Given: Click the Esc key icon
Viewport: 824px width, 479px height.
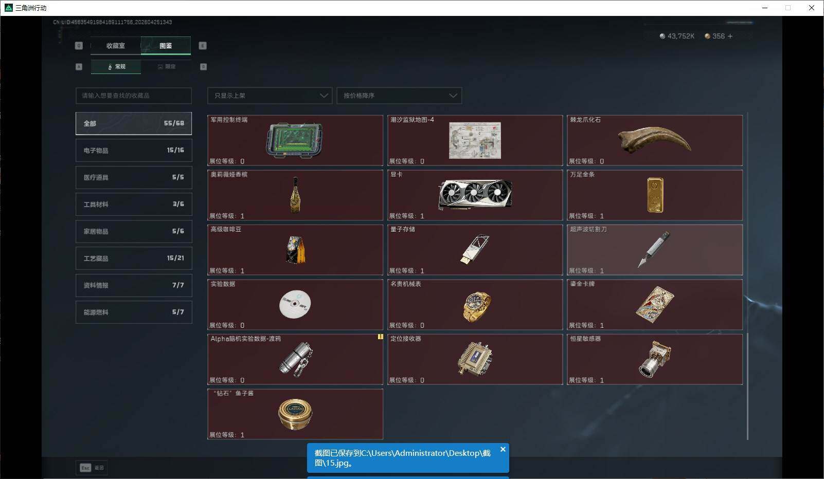Looking at the screenshot, I should (85, 468).
